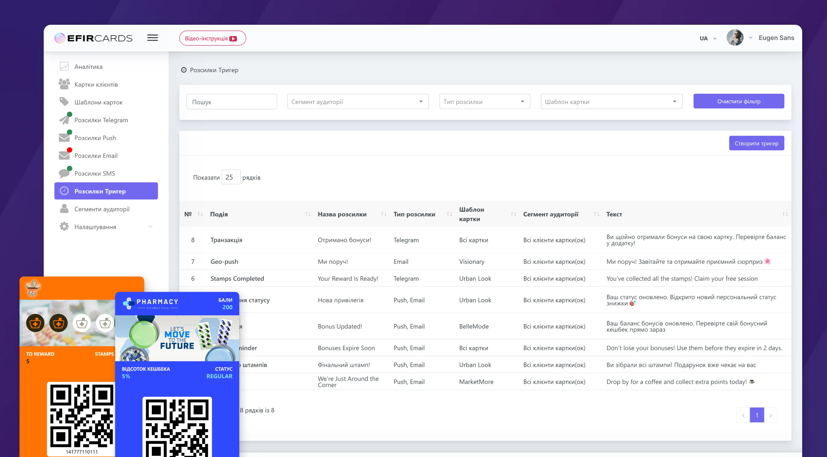This screenshot has width=827, height=457.
Task: Click the Налаштування gear icon
Action: tap(64, 226)
